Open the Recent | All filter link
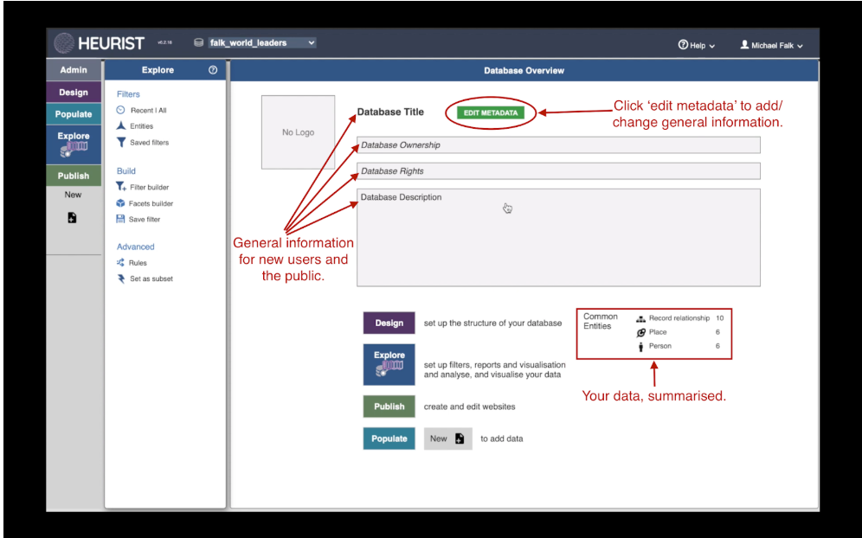This screenshot has height=538, width=862. pos(149,111)
